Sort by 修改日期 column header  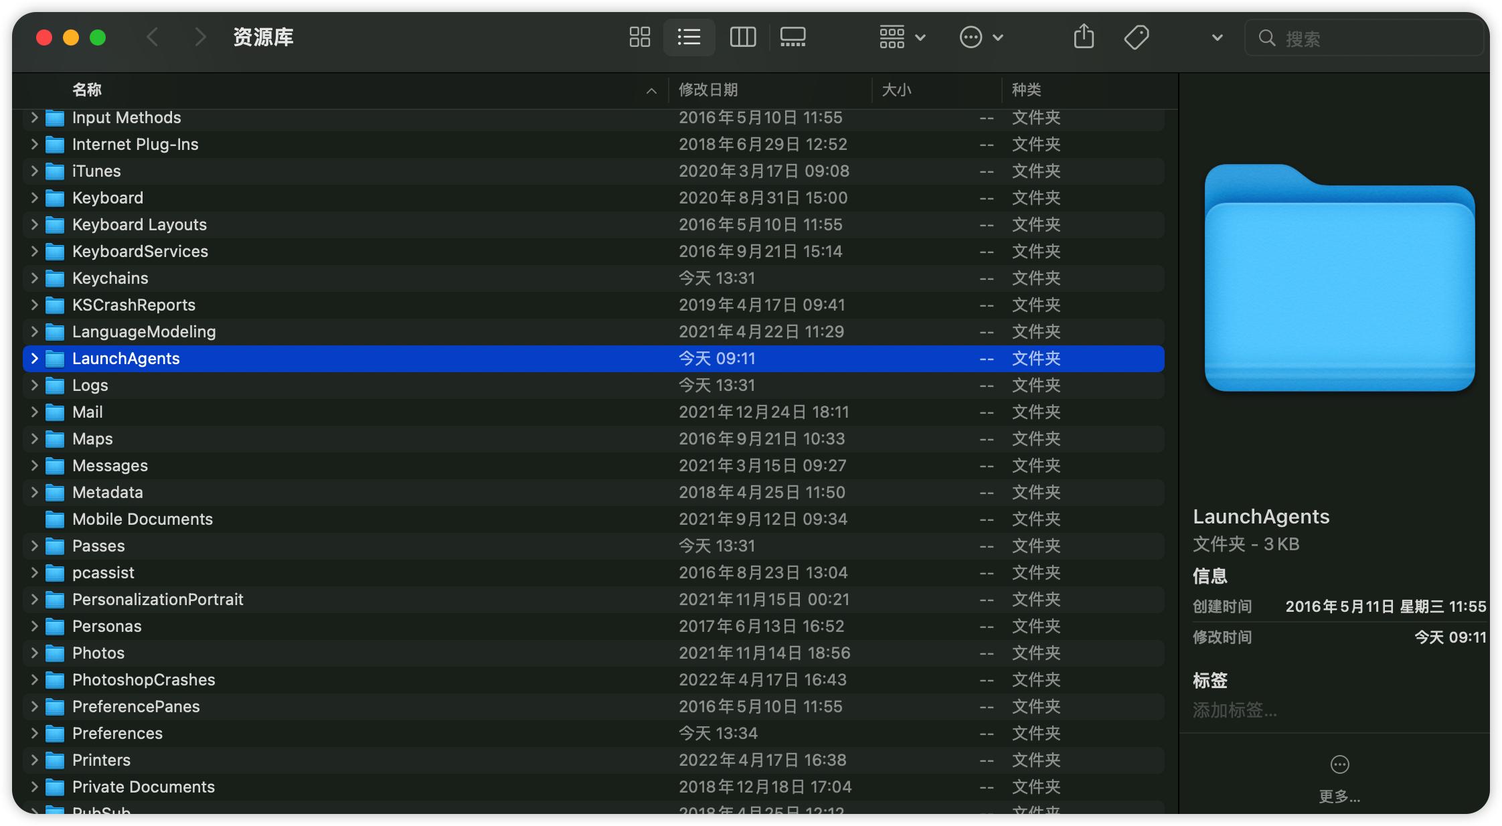click(x=708, y=90)
